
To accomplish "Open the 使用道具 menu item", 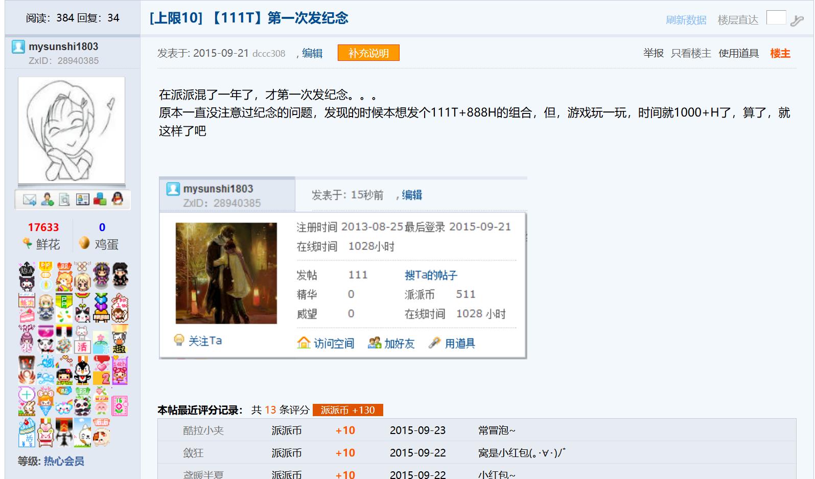I will [x=738, y=53].
